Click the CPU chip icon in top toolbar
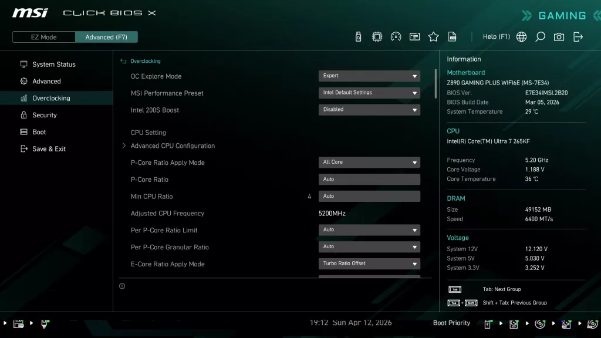This screenshot has height=338, width=601. point(377,37)
